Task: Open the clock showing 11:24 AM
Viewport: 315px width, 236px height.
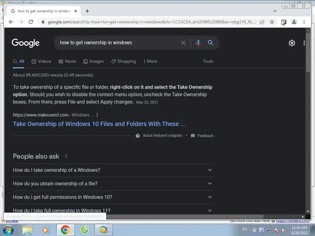Action: point(299,230)
